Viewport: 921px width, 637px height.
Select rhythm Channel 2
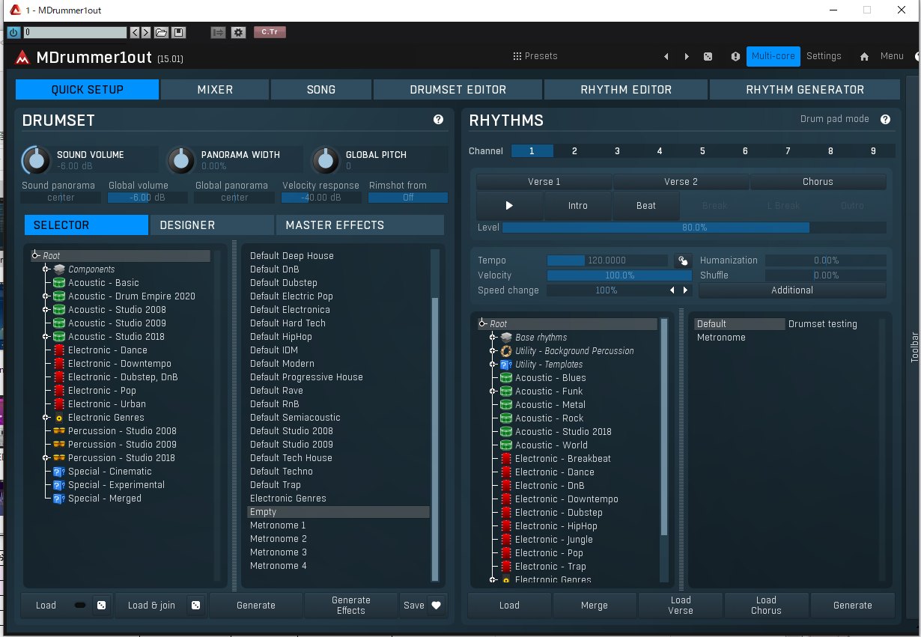coord(574,151)
